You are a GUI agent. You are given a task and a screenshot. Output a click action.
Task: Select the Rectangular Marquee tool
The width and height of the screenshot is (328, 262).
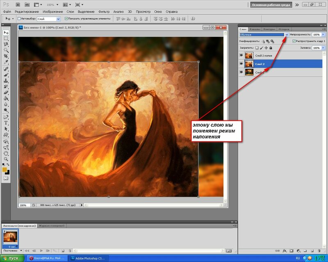(x=6, y=38)
